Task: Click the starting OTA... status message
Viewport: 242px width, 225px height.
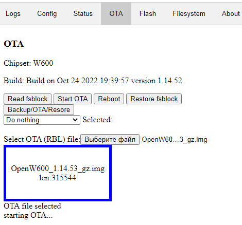Action: [28, 215]
